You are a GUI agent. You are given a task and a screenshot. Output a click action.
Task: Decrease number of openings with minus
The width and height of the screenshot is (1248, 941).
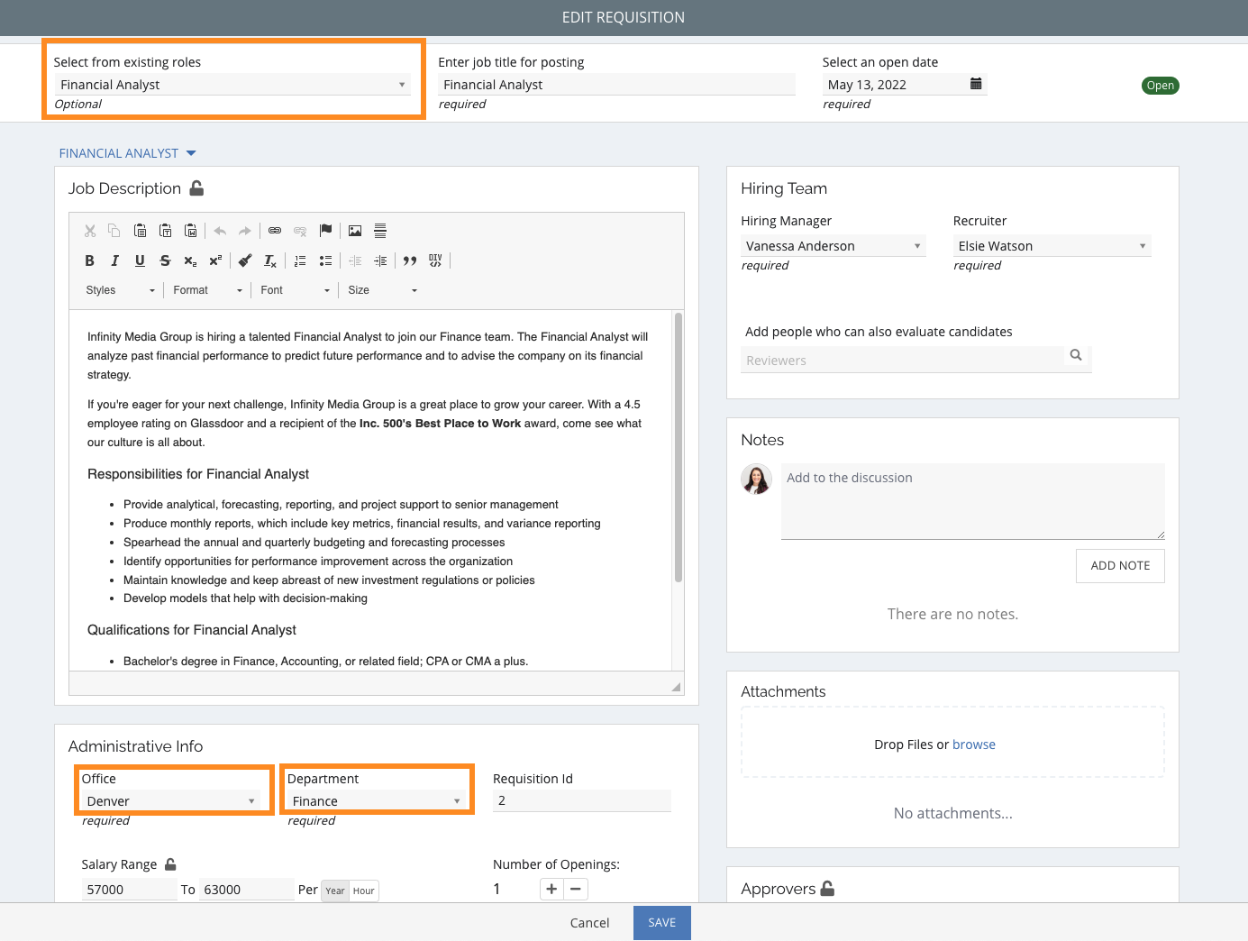pyautogui.click(x=576, y=889)
